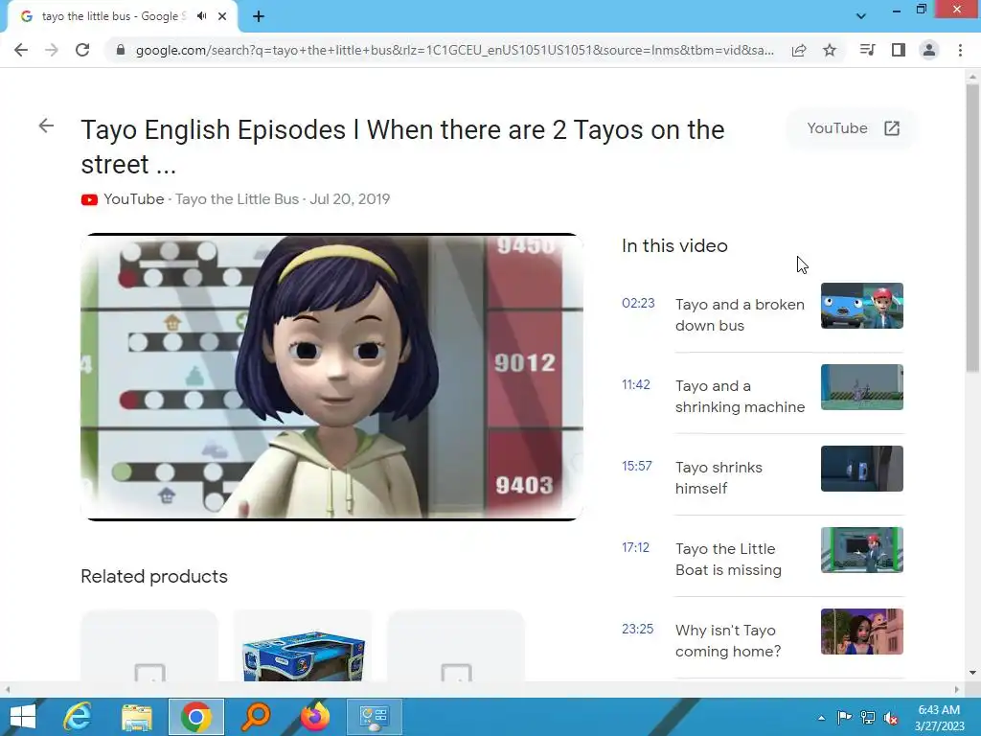Viewport: 981px width, 736px height.
Task: Open the Chrome side panel
Action: tap(899, 50)
